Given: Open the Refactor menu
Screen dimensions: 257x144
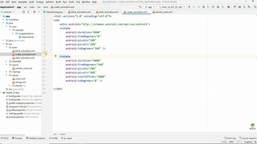Looking at the screenshot, I should [x=50, y=2].
